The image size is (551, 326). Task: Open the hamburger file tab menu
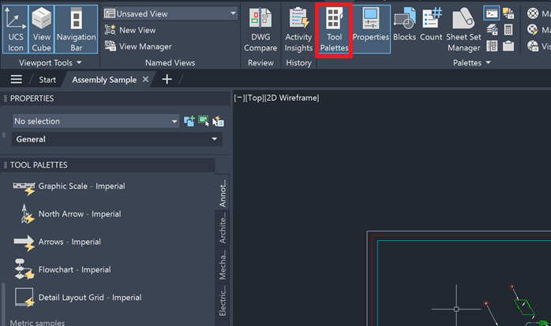click(16, 80)
